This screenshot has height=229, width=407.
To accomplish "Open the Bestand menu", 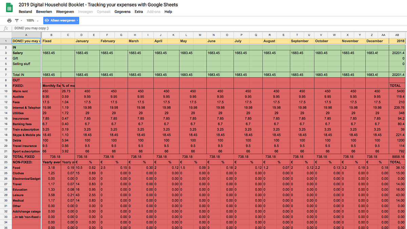I will click(x=25, y=12).
